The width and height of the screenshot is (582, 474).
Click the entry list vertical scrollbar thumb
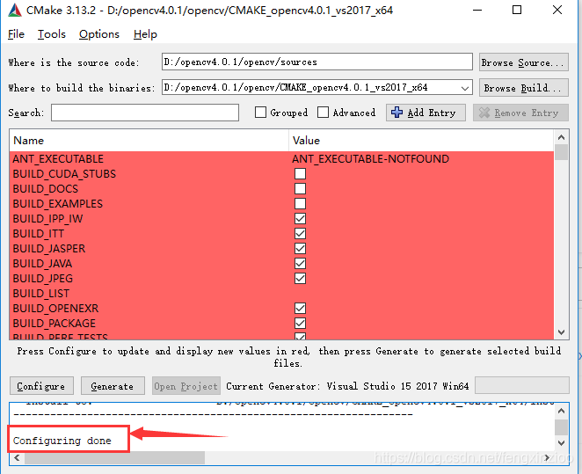point(561,152)
